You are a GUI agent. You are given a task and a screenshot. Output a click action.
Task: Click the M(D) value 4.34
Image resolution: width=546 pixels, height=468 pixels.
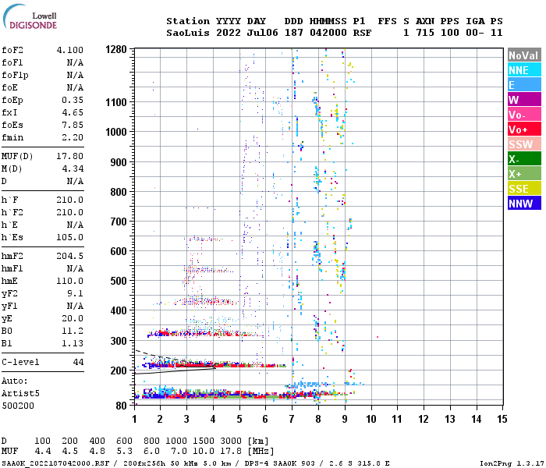pos(73,168)
